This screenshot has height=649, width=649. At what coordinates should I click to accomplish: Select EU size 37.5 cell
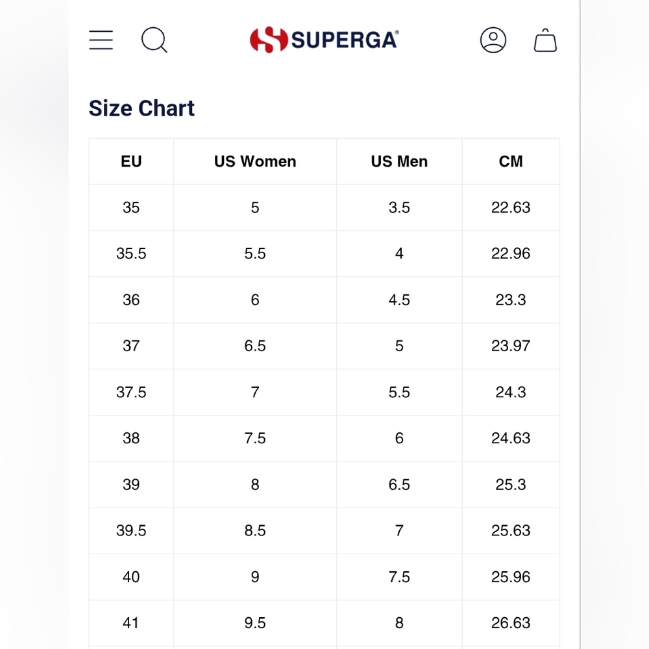click(x=131, y=392)
